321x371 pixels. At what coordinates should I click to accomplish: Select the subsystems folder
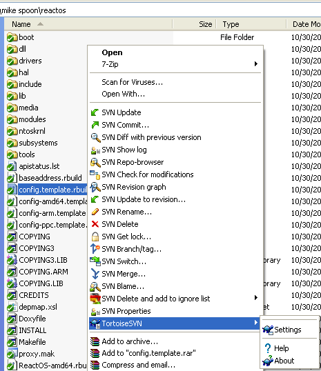click(38, 143)
